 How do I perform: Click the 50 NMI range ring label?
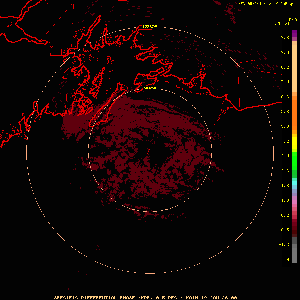pyautogui.click(x=150, y=88)
